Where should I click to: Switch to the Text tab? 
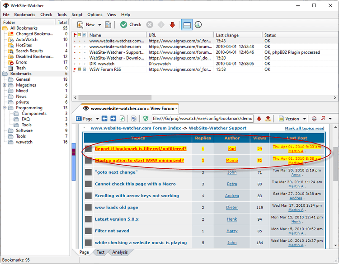[x=100, y=252]
